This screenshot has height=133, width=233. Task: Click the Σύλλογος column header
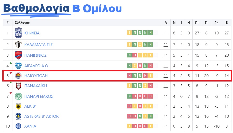[22, 23]
